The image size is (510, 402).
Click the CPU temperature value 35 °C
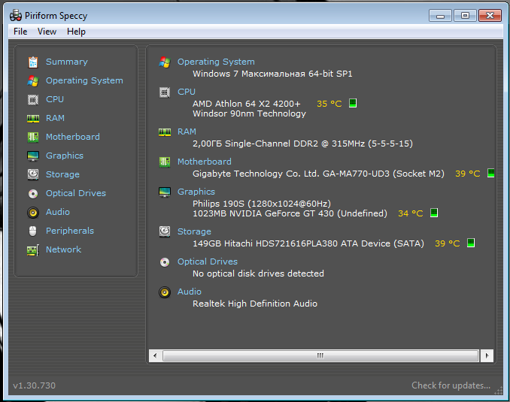329,104
